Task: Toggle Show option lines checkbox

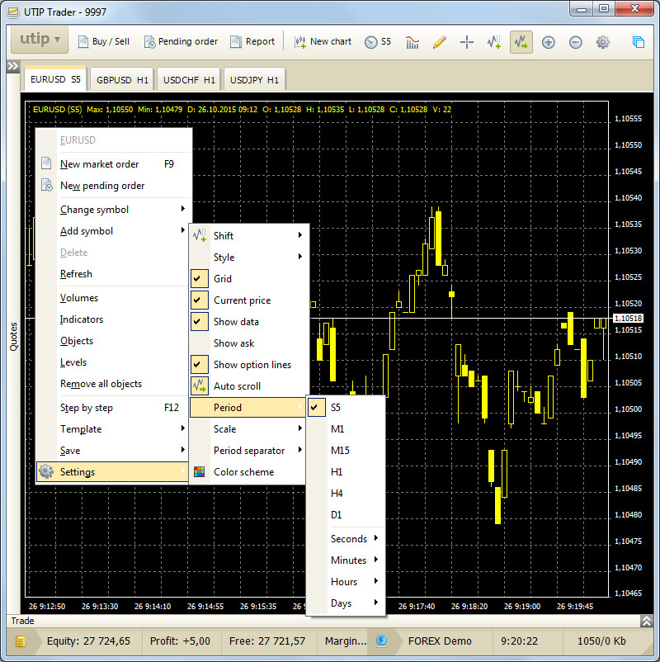Action: pyautogui.click(x=200, y=365)
